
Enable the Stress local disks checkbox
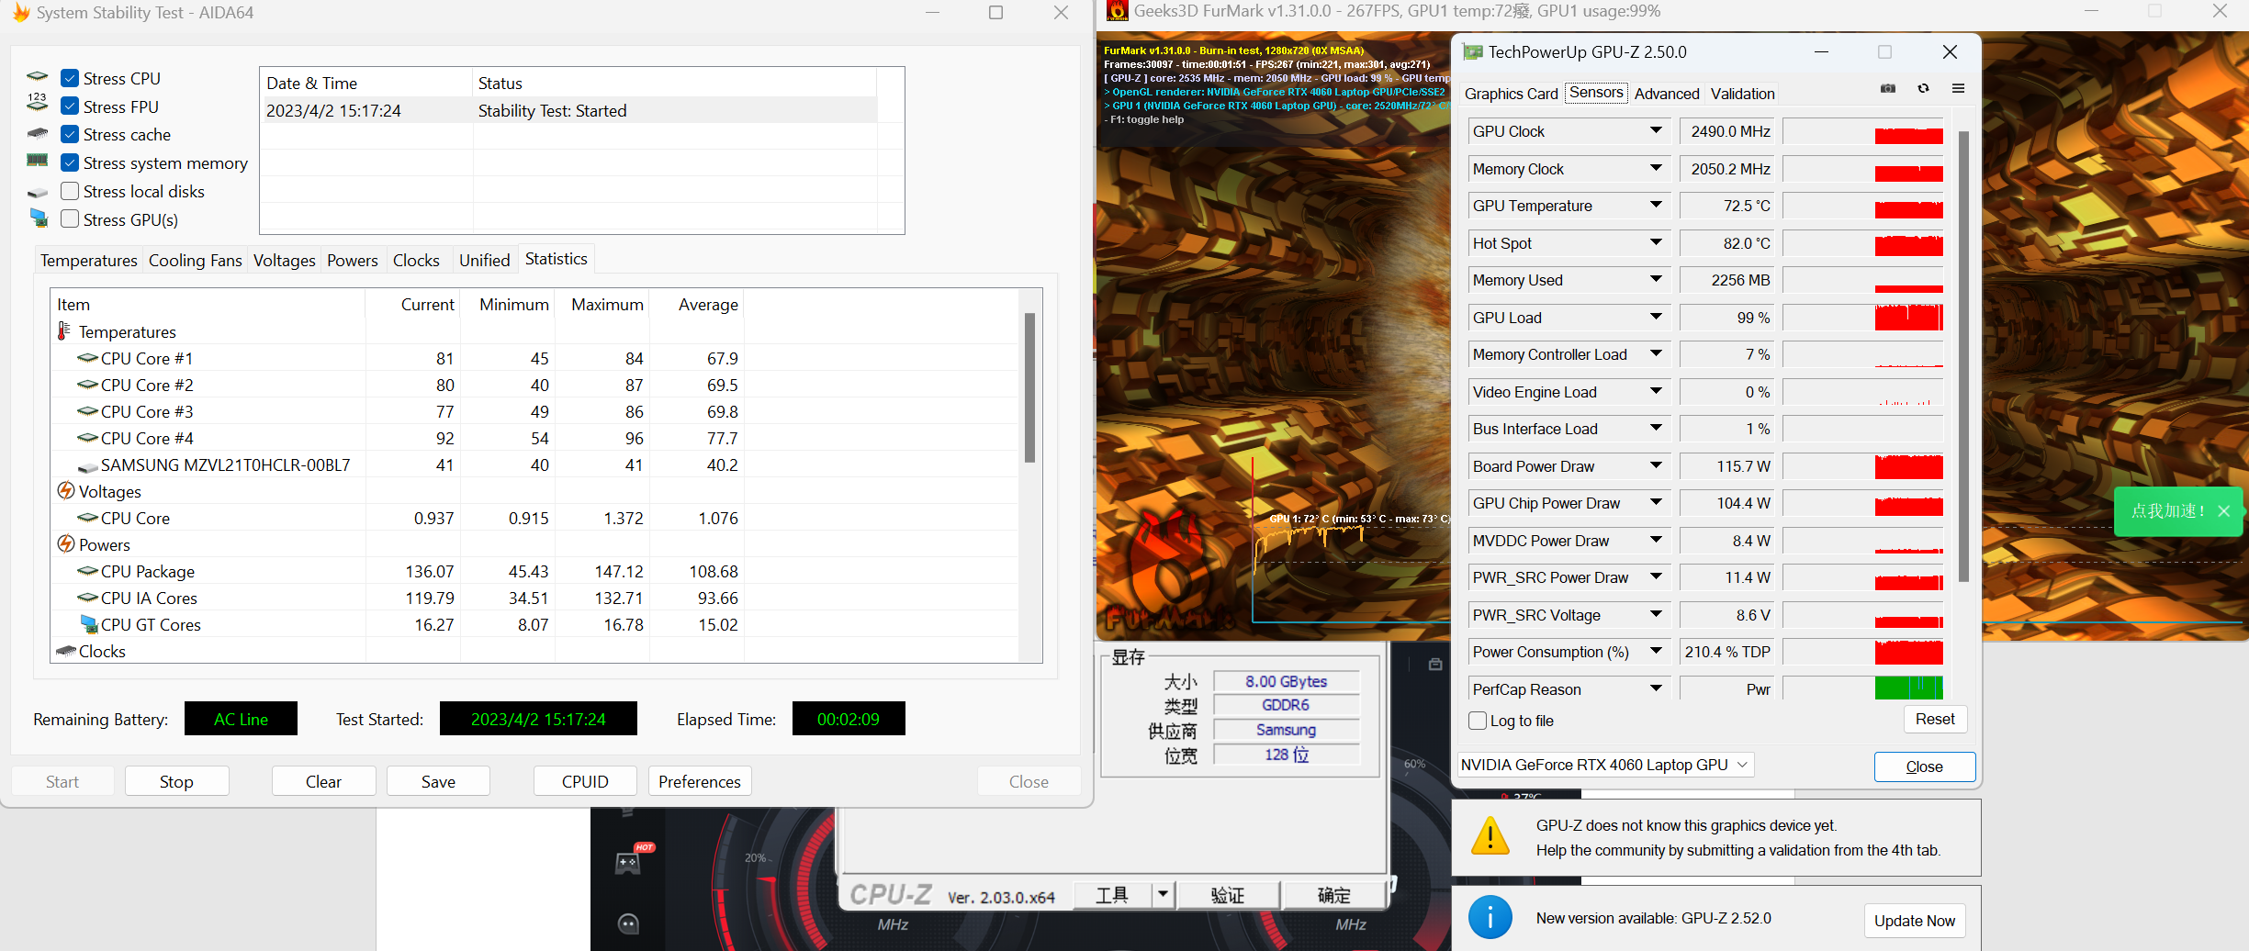point(69,191)
